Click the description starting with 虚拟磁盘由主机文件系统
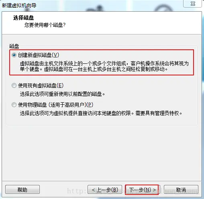204x199 pixels. coord(104,66)
